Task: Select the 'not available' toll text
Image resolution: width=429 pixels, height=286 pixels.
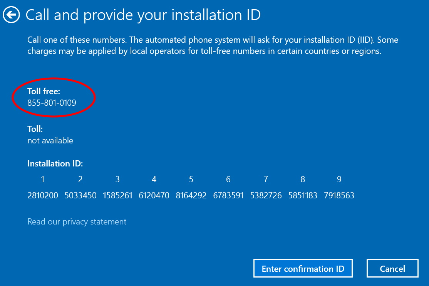Action: pyautogui.click(x=50, y=140)
